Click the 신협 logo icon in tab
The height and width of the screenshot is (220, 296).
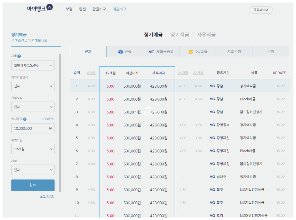120,52
